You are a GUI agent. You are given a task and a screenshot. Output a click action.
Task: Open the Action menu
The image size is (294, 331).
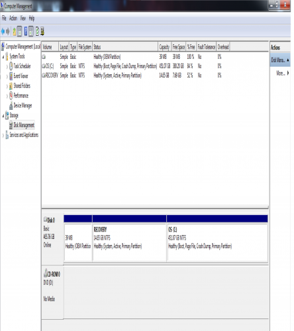coord(13,19)
